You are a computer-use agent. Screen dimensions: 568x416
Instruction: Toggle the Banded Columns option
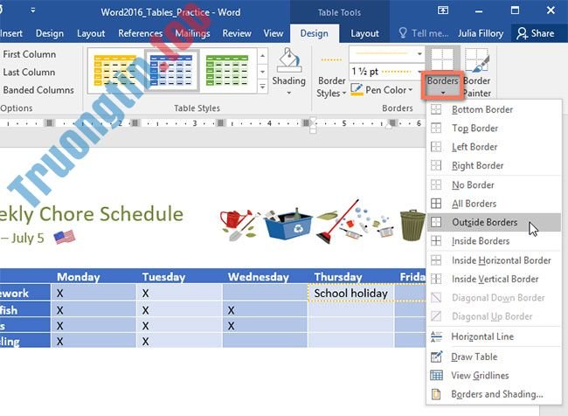38,90
